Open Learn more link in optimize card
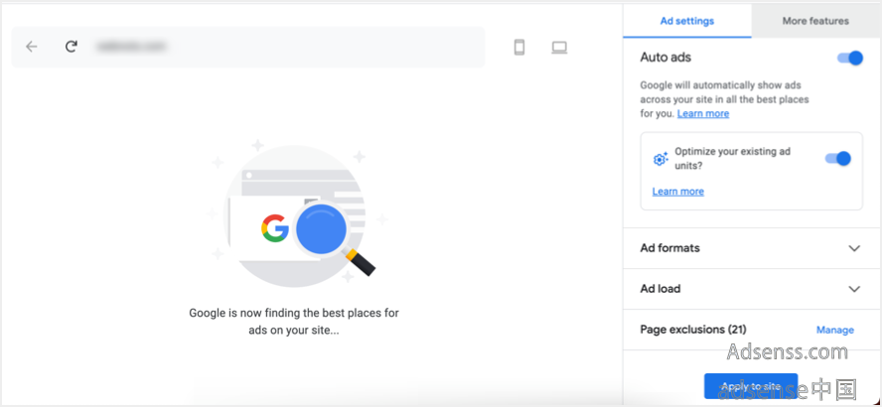Viewport: 882px width, 407px height. coord(677,192)
